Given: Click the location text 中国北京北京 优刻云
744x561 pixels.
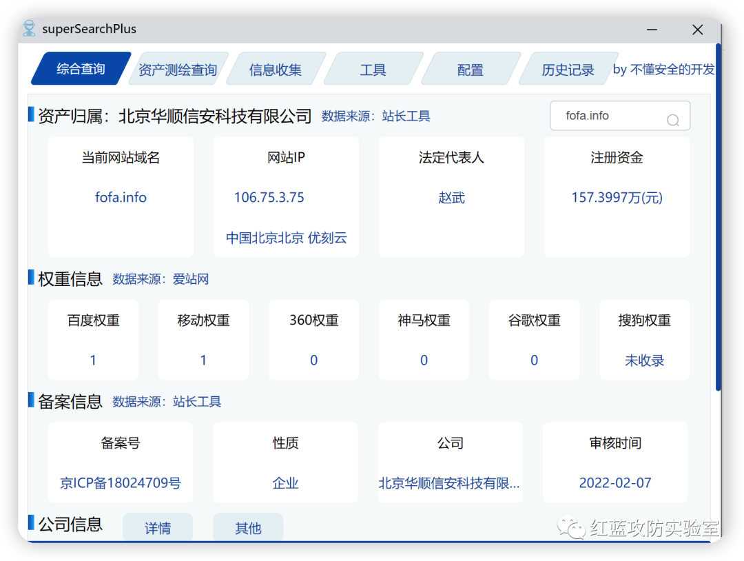Looking at the screenshot, I should coord(287,238).
